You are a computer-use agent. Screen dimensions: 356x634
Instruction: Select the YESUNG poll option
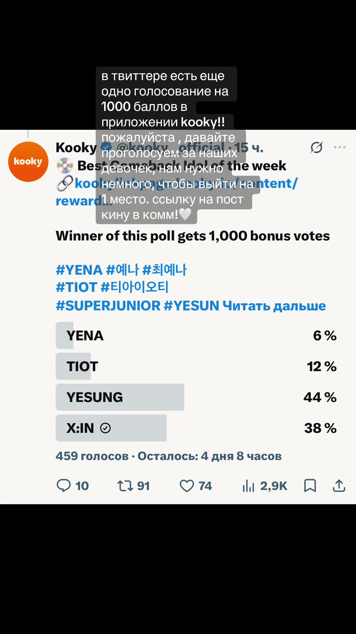pyautogui.click(x=196, y=397)
